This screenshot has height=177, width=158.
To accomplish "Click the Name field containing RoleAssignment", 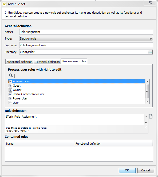I will click(x=86, y=32).
